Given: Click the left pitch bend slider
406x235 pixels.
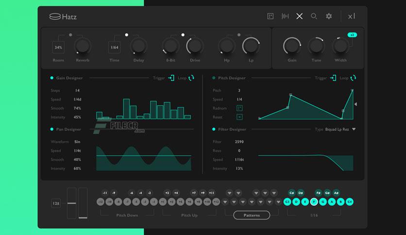Looking at the screenshot, I should click(72, 203).
